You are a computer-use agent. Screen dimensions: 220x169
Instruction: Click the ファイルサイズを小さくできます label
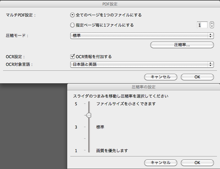pyautogui.click(x=126, y=104)
